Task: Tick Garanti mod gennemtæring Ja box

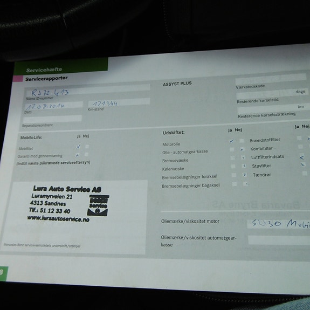Action: point(77,155)
